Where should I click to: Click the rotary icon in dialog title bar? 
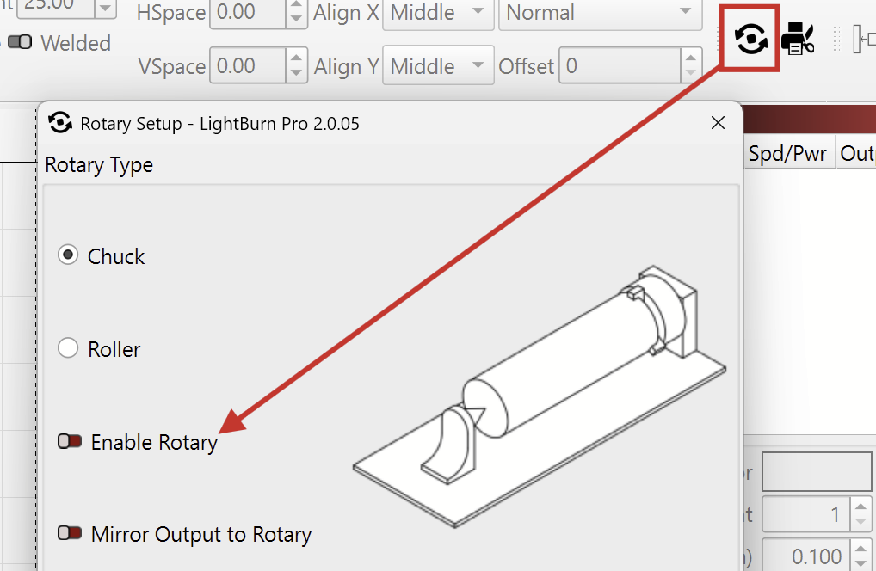click(60, 124)
